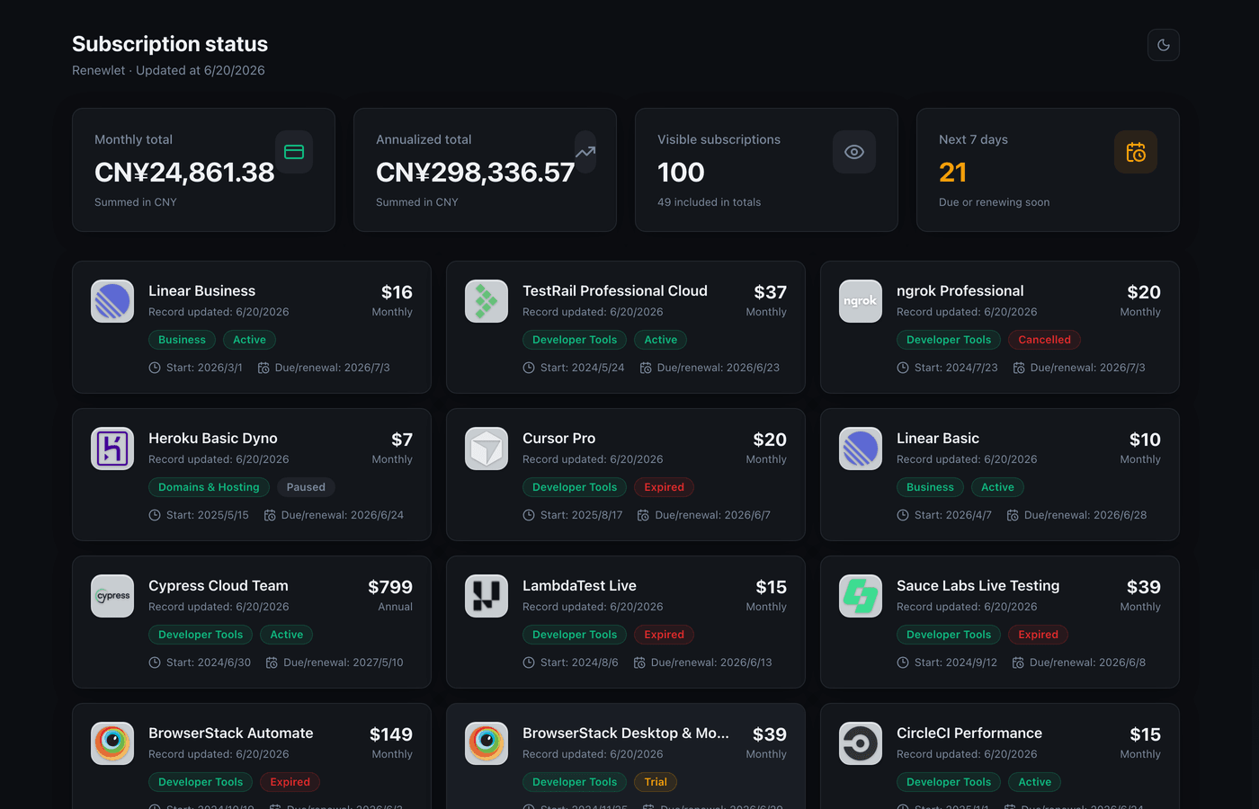The width and height of the screenshot is (1259, 809).
Task: Click the Cursor Pro logo
Action: click(x=487, y=449)
